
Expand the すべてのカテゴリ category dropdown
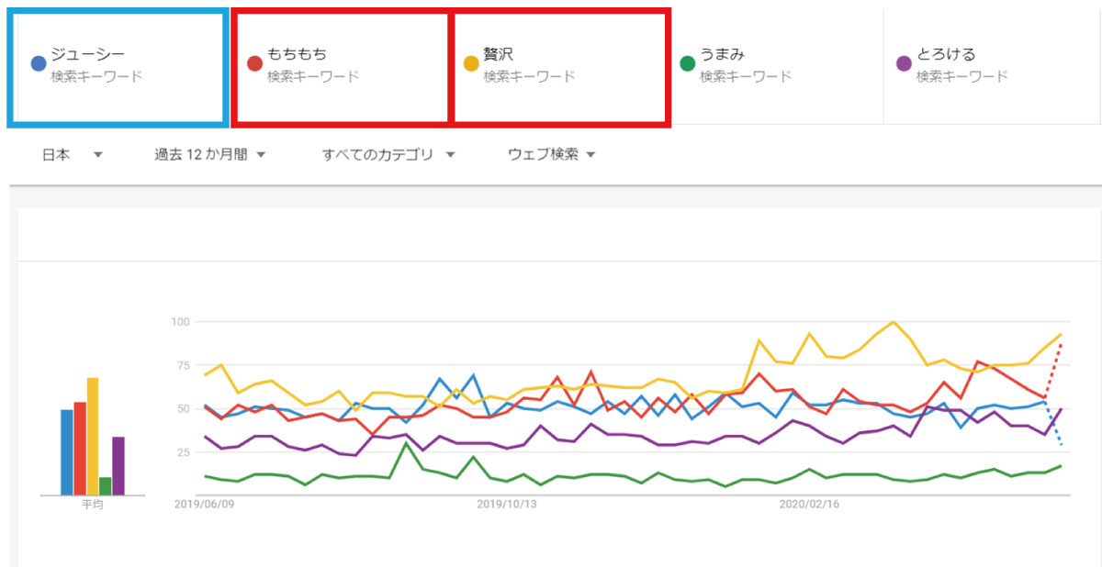pos(388,155)
